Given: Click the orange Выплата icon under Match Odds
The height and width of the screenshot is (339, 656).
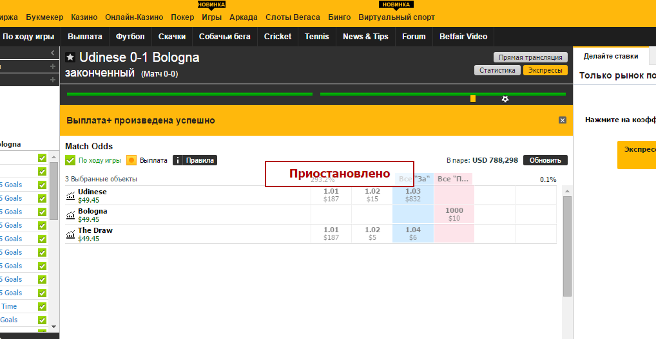Looking at the screenshot, I should click(131, 160).
